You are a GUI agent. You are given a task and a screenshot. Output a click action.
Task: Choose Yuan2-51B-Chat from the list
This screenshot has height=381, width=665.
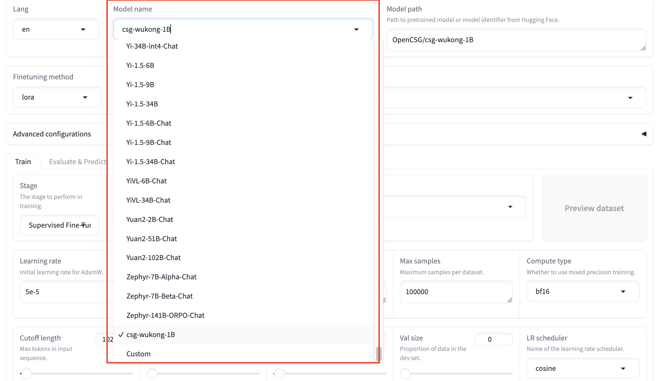click(151, 239)
